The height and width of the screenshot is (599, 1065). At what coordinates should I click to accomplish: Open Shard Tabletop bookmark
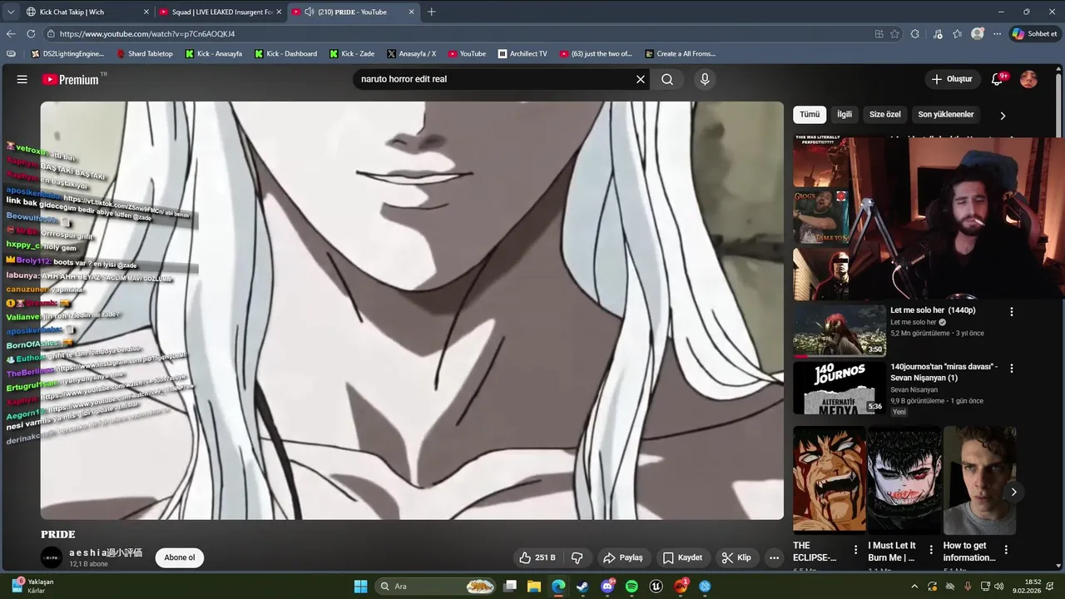coord(145,53)
